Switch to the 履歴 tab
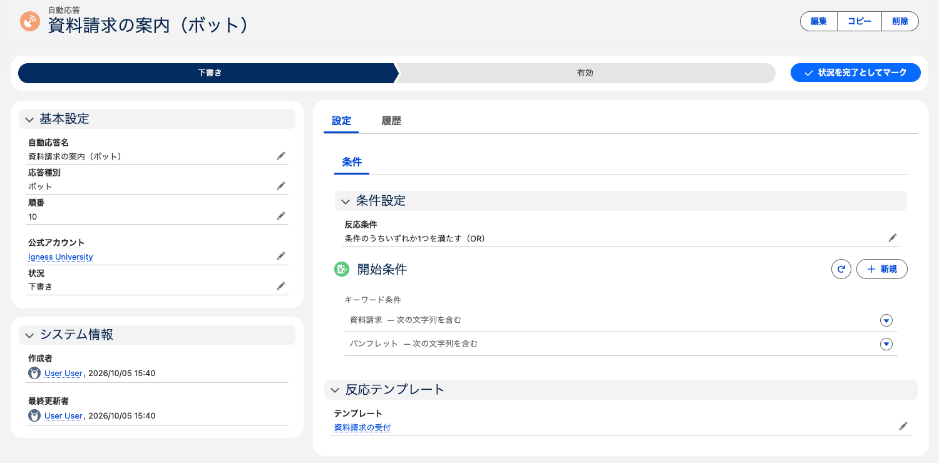This screenshot has width=939, height=463. pos(391,121)
